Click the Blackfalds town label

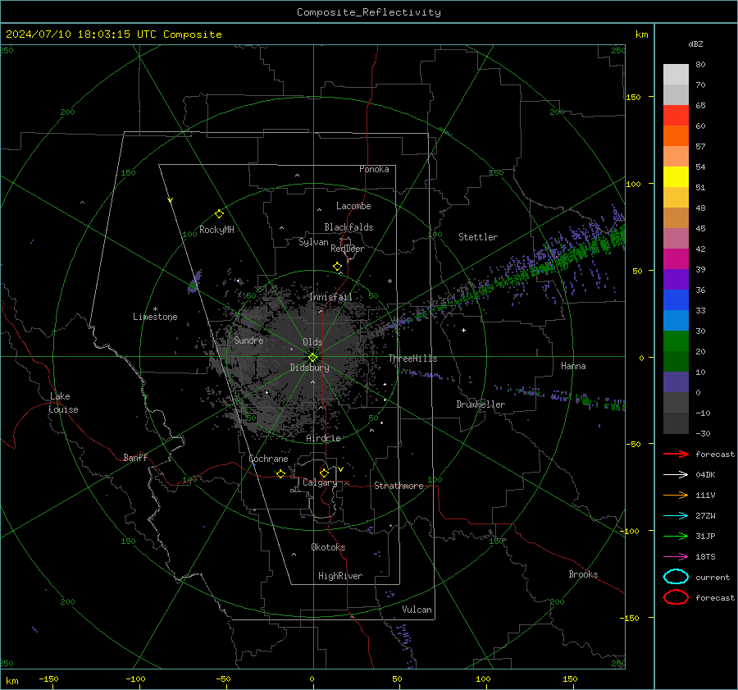(x=348, y=227)
